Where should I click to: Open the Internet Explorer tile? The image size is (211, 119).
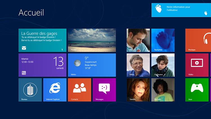pos(55,90)
